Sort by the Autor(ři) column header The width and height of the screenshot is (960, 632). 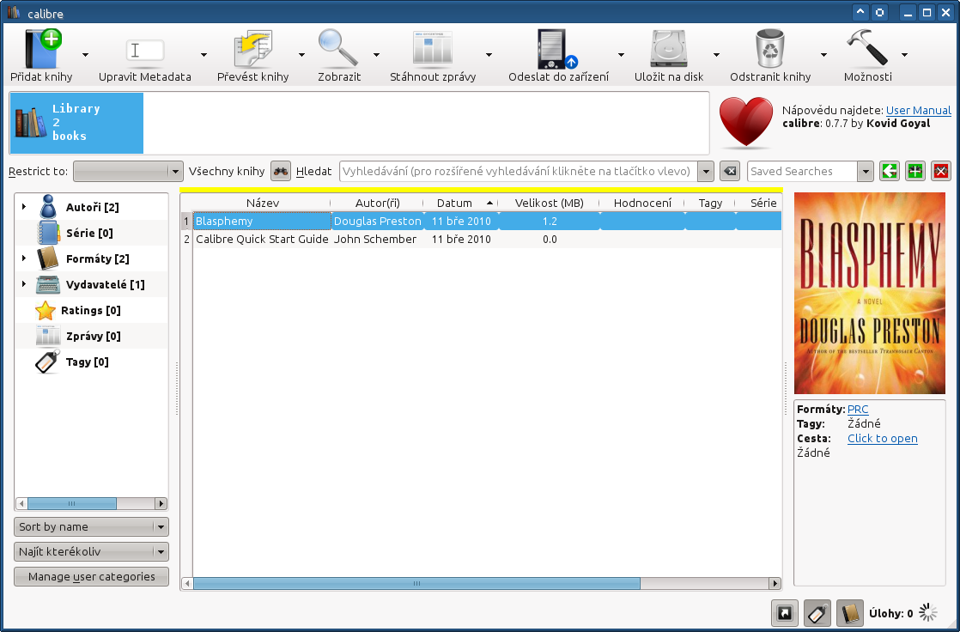377,203
